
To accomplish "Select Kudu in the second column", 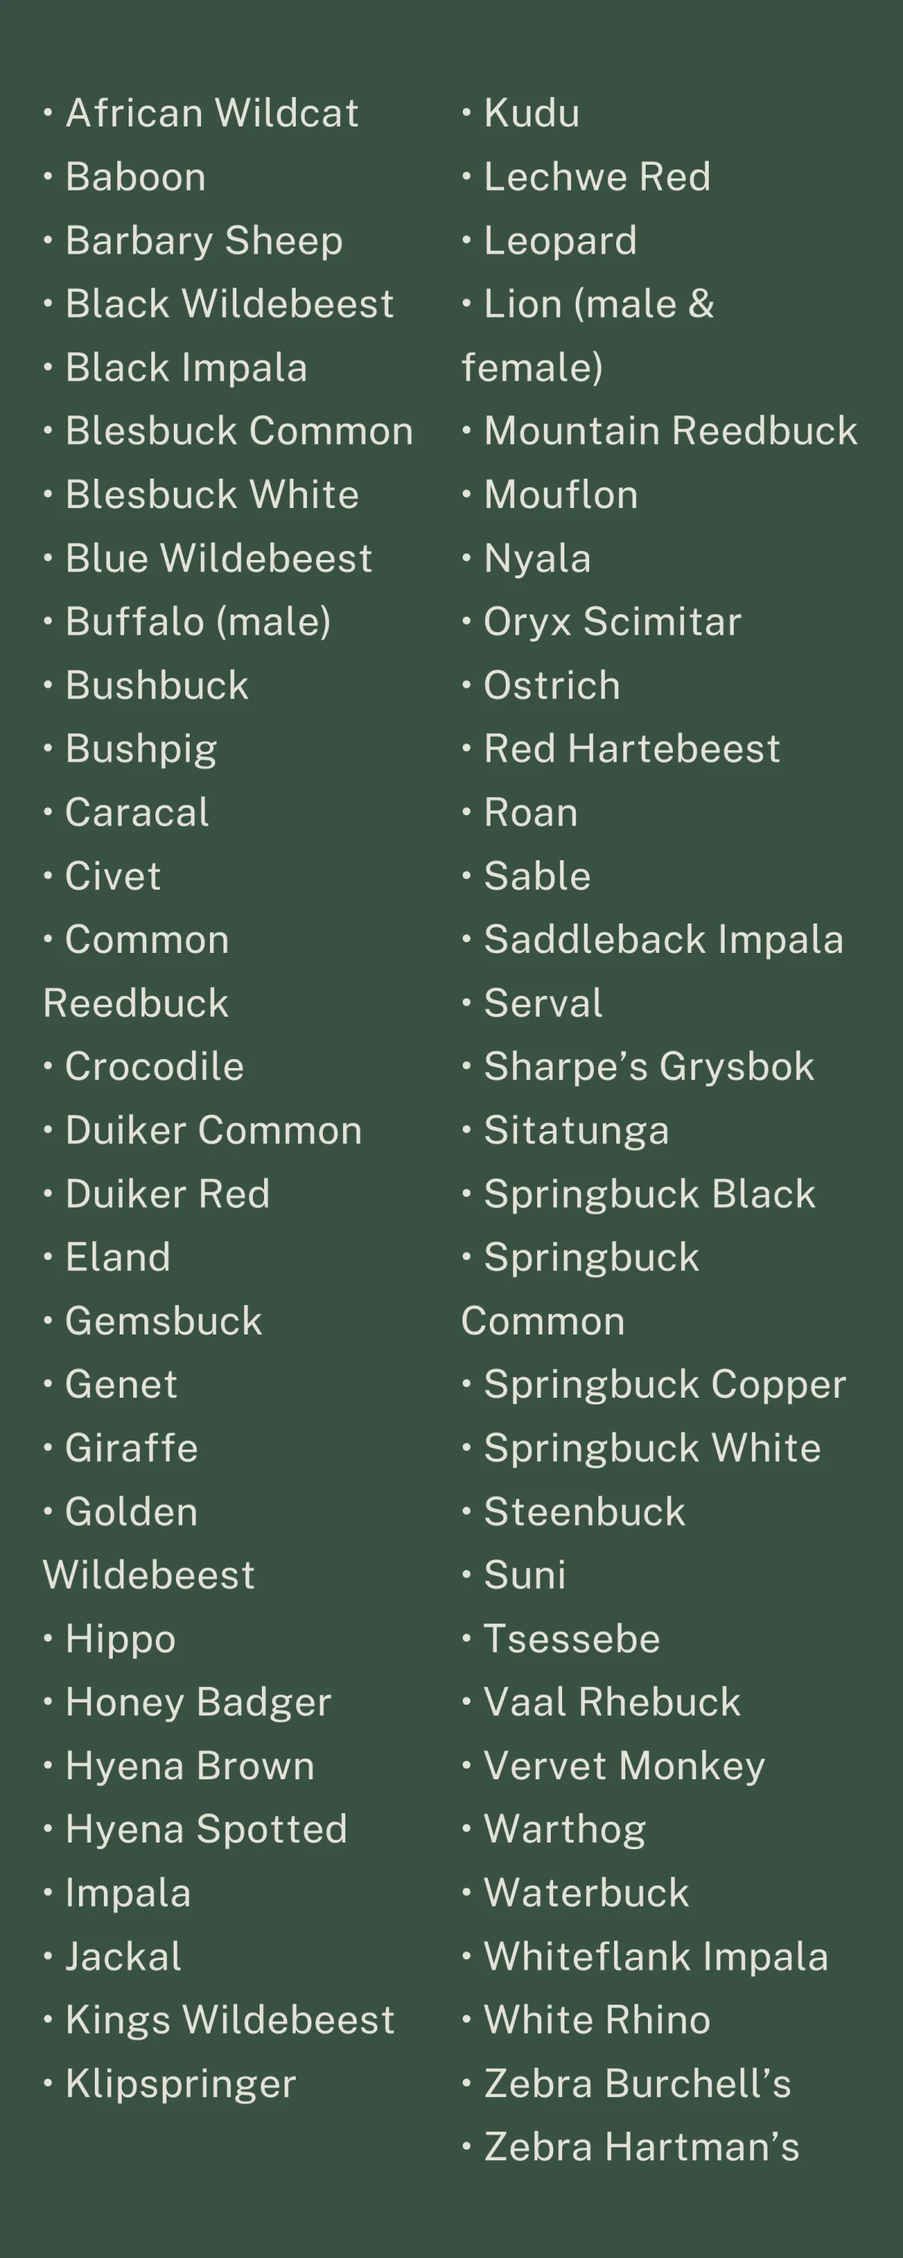I will (x=532, y=113).
